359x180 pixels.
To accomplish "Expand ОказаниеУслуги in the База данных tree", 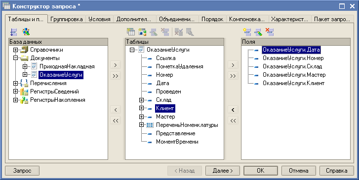I will 25,75.
